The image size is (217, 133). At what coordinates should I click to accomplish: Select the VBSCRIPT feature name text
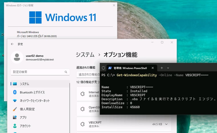[95, 123]
